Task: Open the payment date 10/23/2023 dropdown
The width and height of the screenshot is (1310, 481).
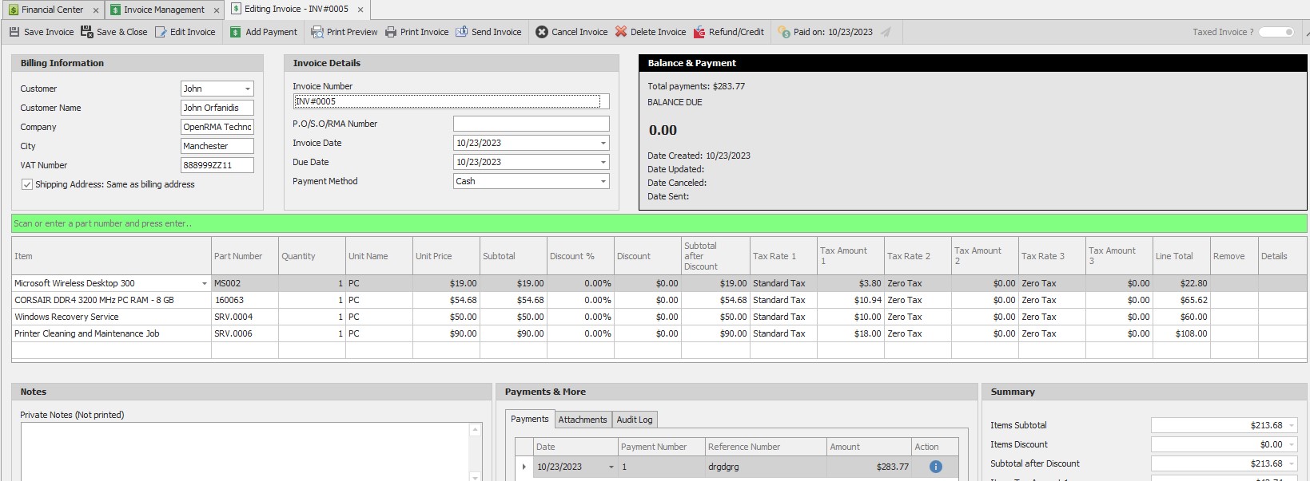Action: click(x=611, y=467)
